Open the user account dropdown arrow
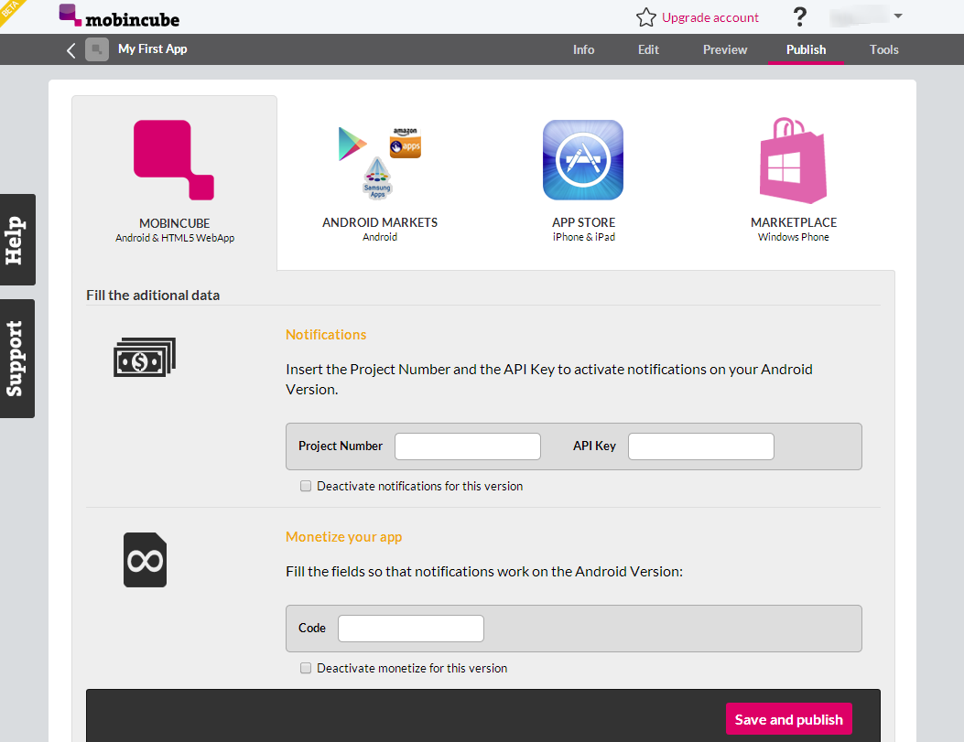This screenshot has width=964, height=742. (898, 16)
